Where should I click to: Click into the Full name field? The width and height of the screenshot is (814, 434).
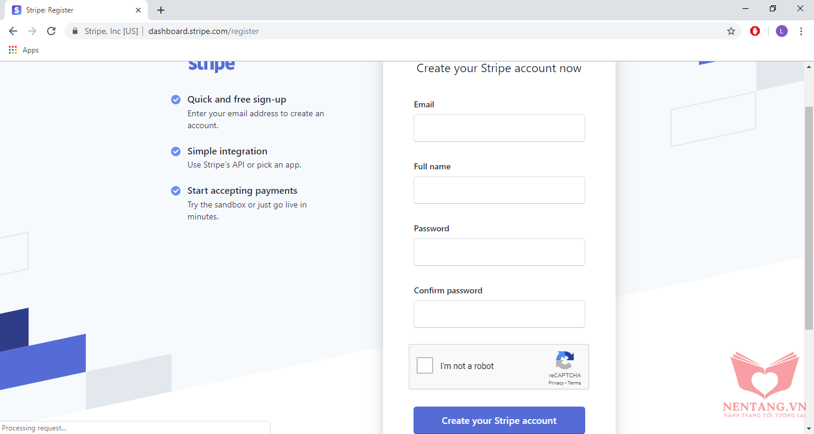tap(499, 190)
